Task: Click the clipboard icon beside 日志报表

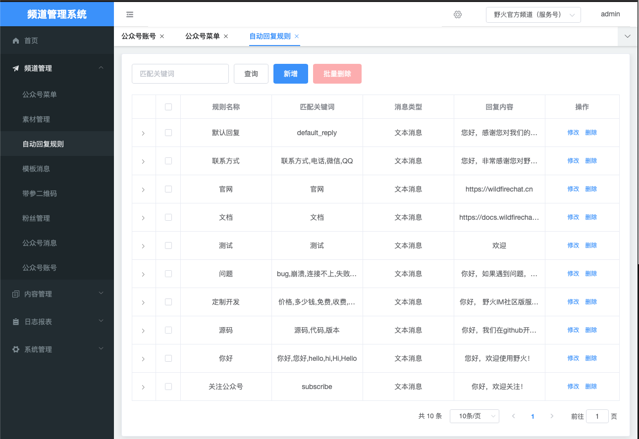Action: pos(16,322)
